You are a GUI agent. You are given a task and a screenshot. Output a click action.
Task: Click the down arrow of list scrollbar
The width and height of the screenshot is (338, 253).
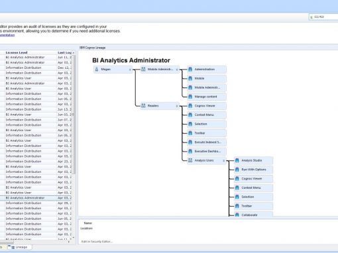74,238
